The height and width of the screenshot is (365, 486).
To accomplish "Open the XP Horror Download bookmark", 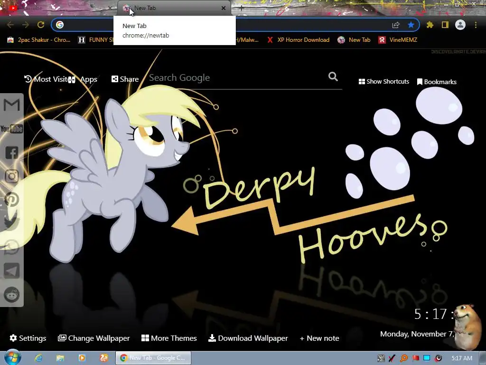I will tap(298, 40).
